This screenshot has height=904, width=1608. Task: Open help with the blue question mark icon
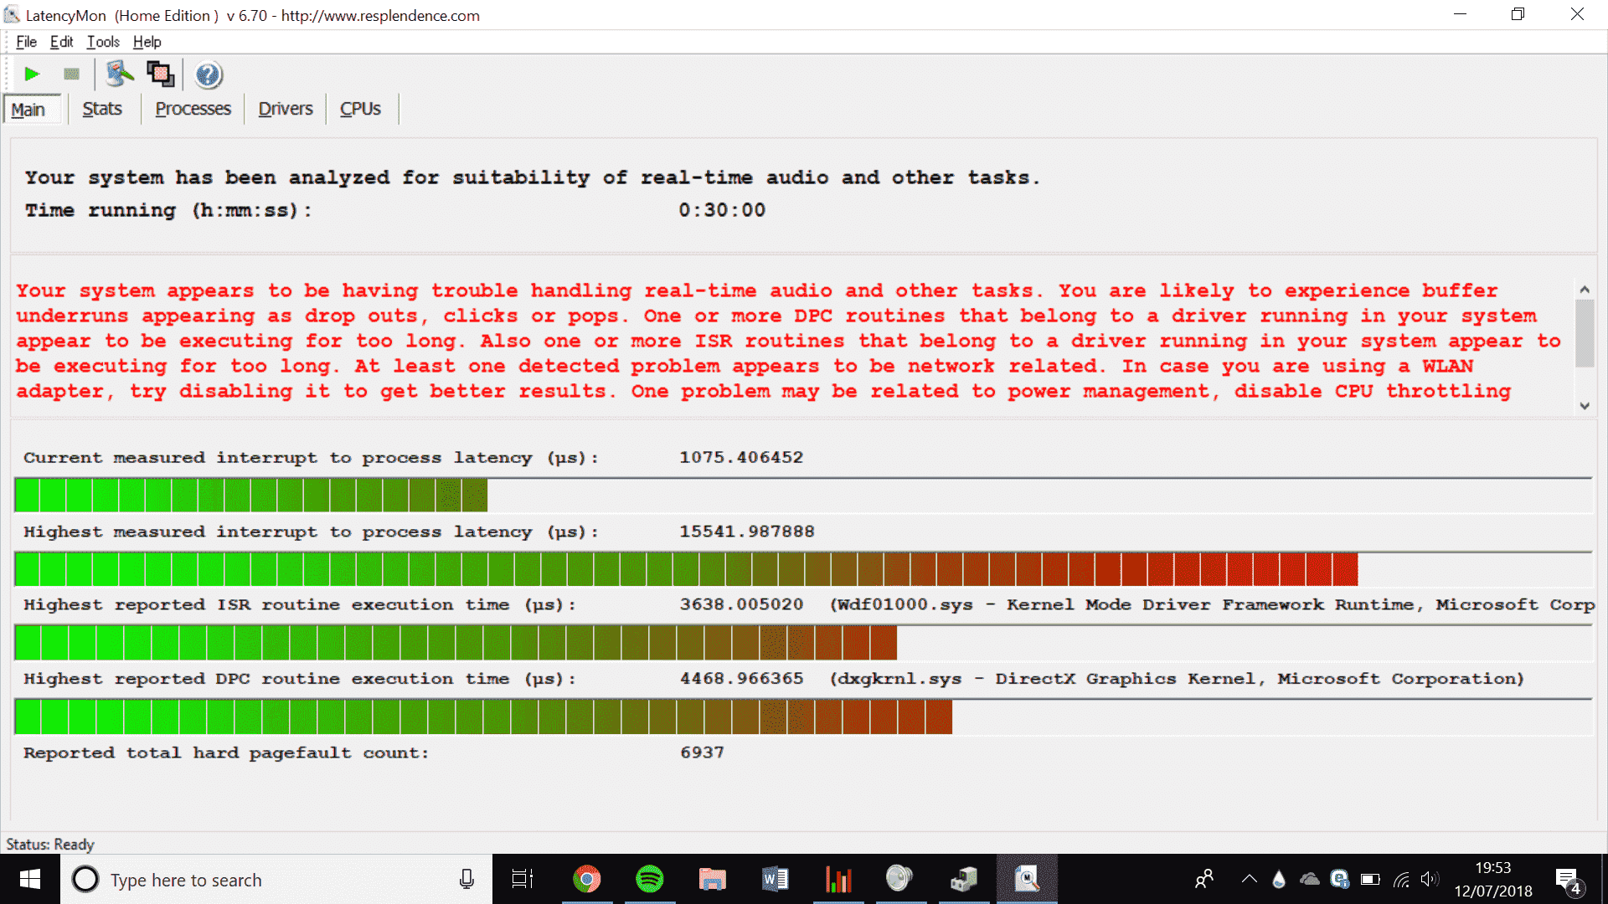(x=209, y=75)
